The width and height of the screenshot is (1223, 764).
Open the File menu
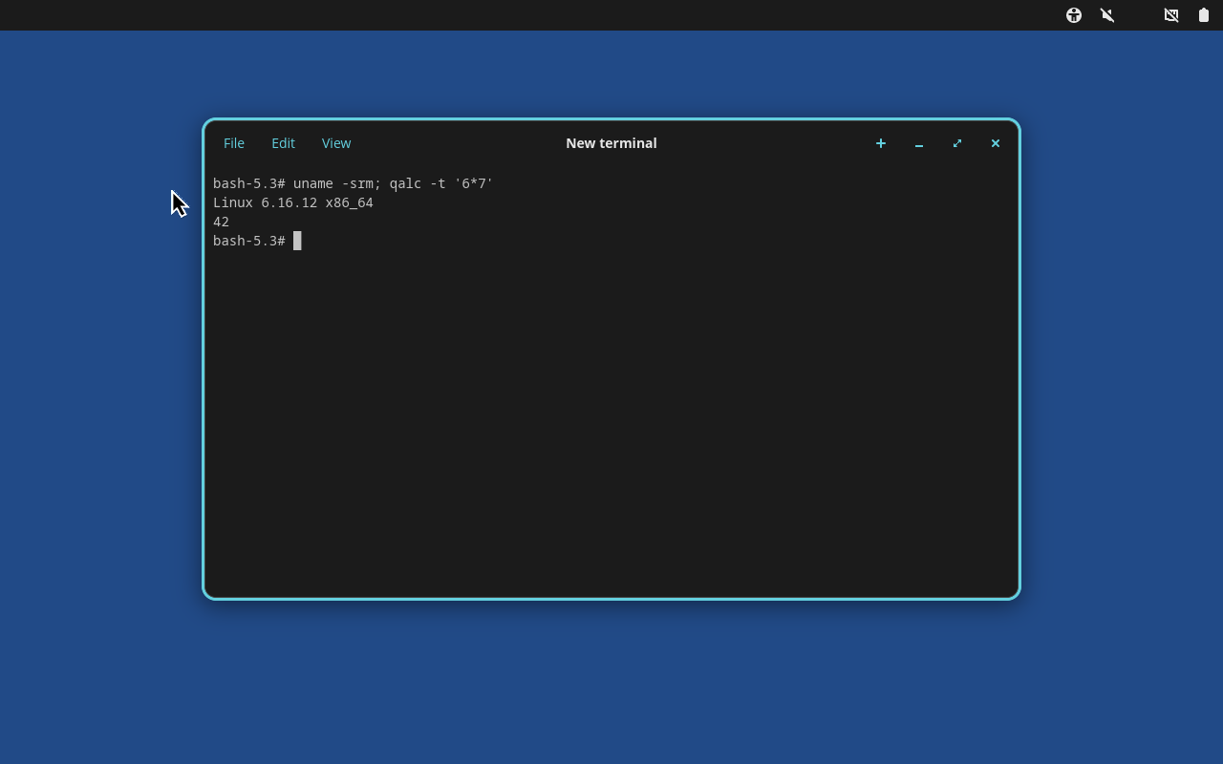click(x=234, y=143)
